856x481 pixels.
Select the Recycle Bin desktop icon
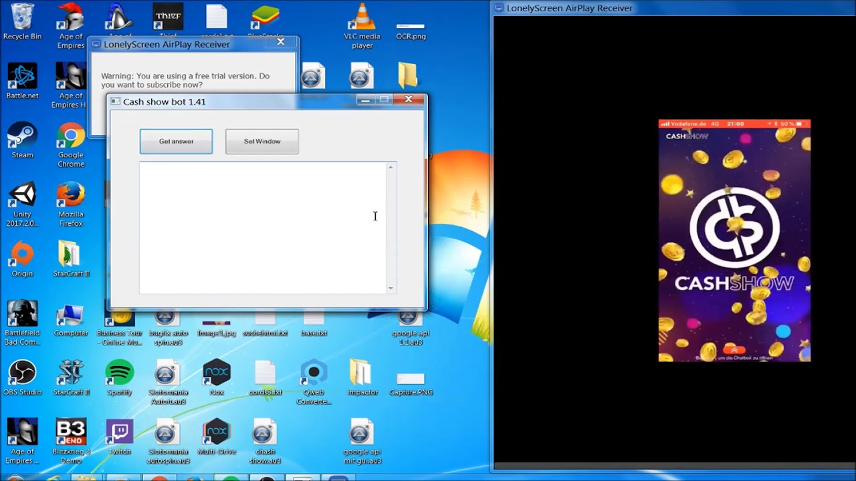tap(22, 21)
